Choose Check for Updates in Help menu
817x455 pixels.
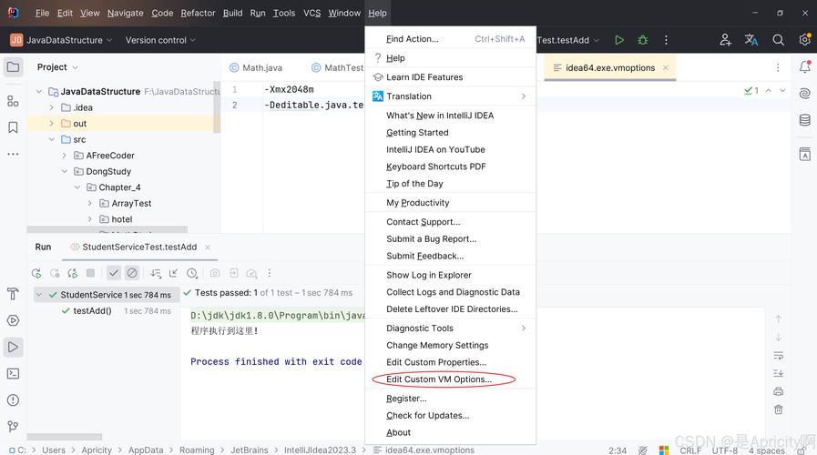click(x=427, y=415)
